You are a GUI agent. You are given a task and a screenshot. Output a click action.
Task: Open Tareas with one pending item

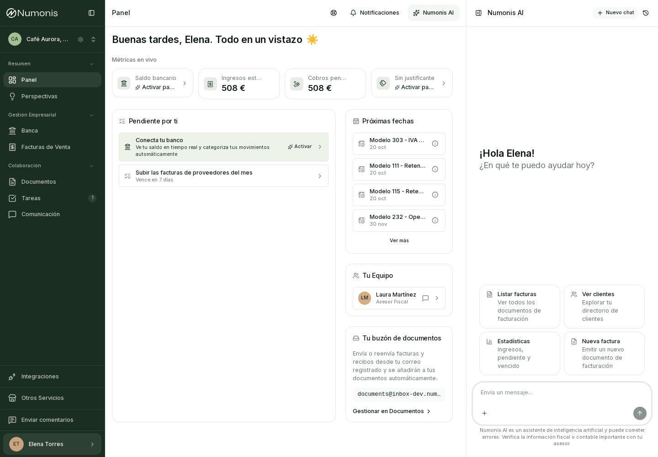coord(52,198)
